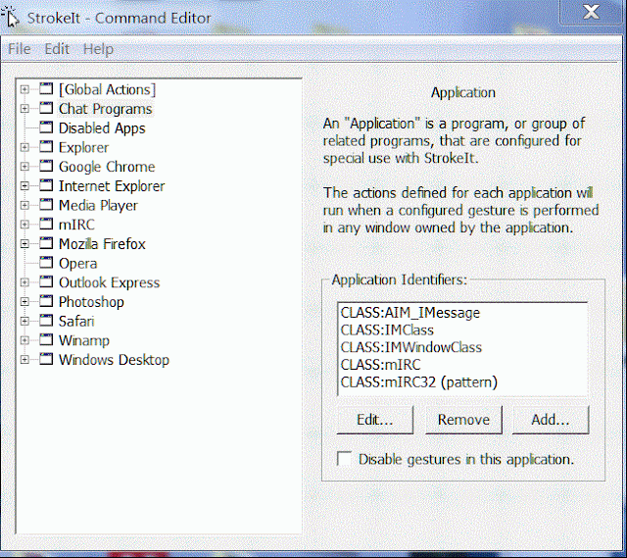Select the Disabled Apps tree item
Screen dimensions: 627x558
tap(102, 128)
